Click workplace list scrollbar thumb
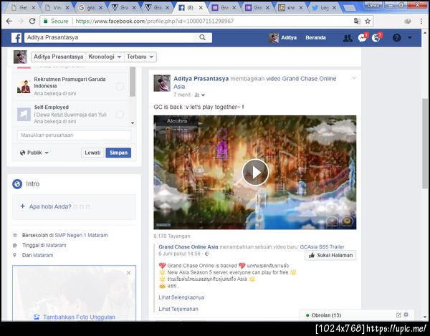430x336 pixels. 133,82
